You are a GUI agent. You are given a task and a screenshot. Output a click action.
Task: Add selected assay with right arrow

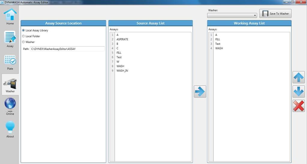click(200, 91)
